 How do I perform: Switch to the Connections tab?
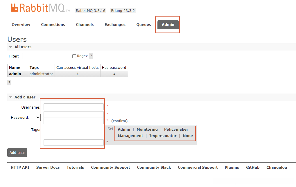[53, 24]
